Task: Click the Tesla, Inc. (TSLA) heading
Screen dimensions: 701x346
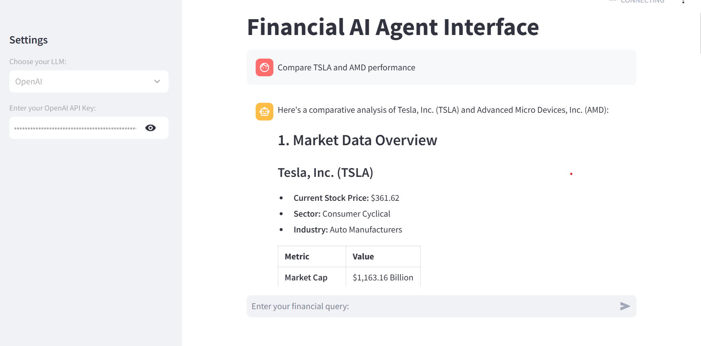Action: tap(325, 172)
